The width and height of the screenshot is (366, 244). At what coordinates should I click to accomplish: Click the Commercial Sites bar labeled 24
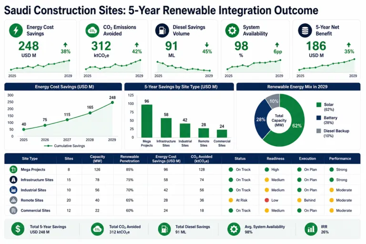tap(222, 133)
